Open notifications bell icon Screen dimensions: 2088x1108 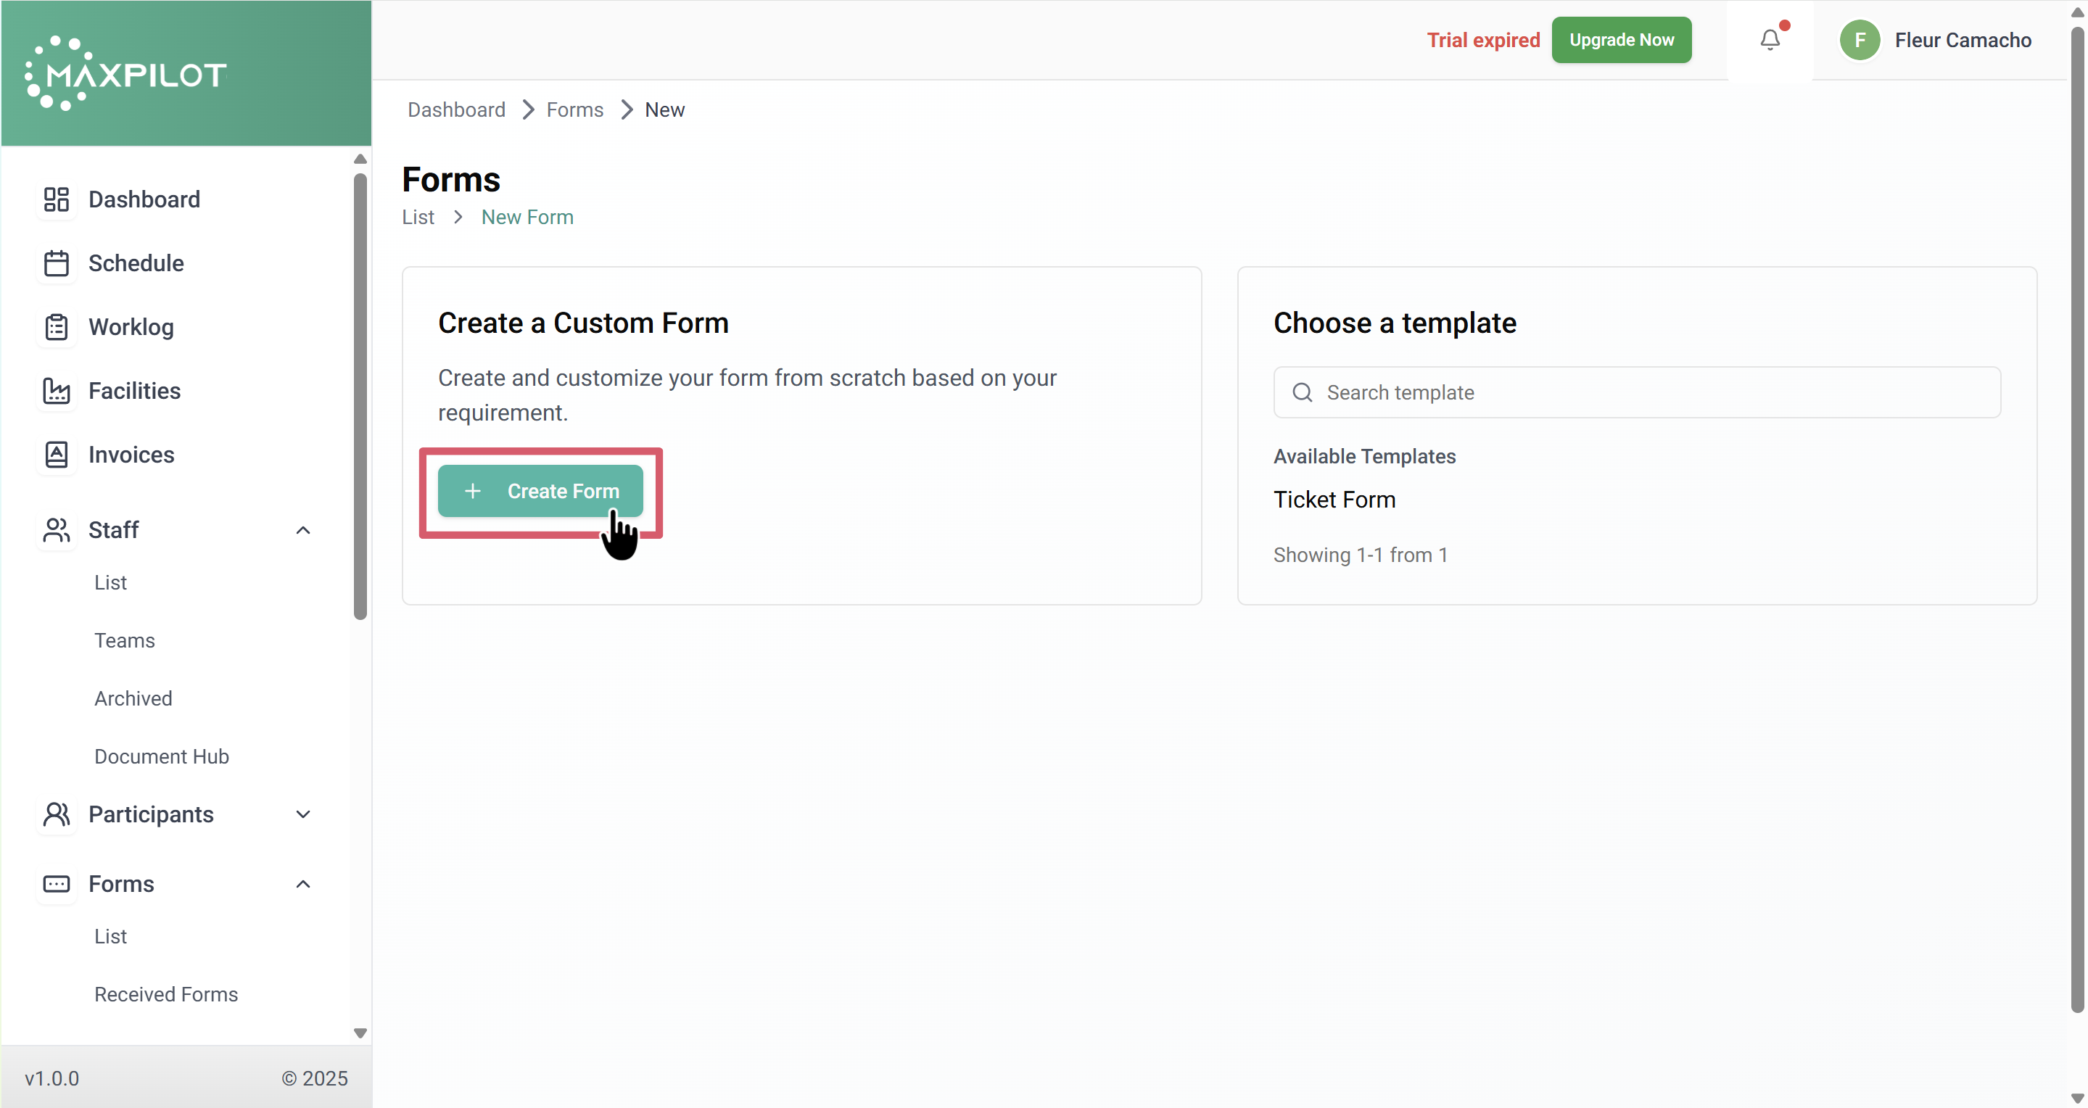click(1770, 40)
